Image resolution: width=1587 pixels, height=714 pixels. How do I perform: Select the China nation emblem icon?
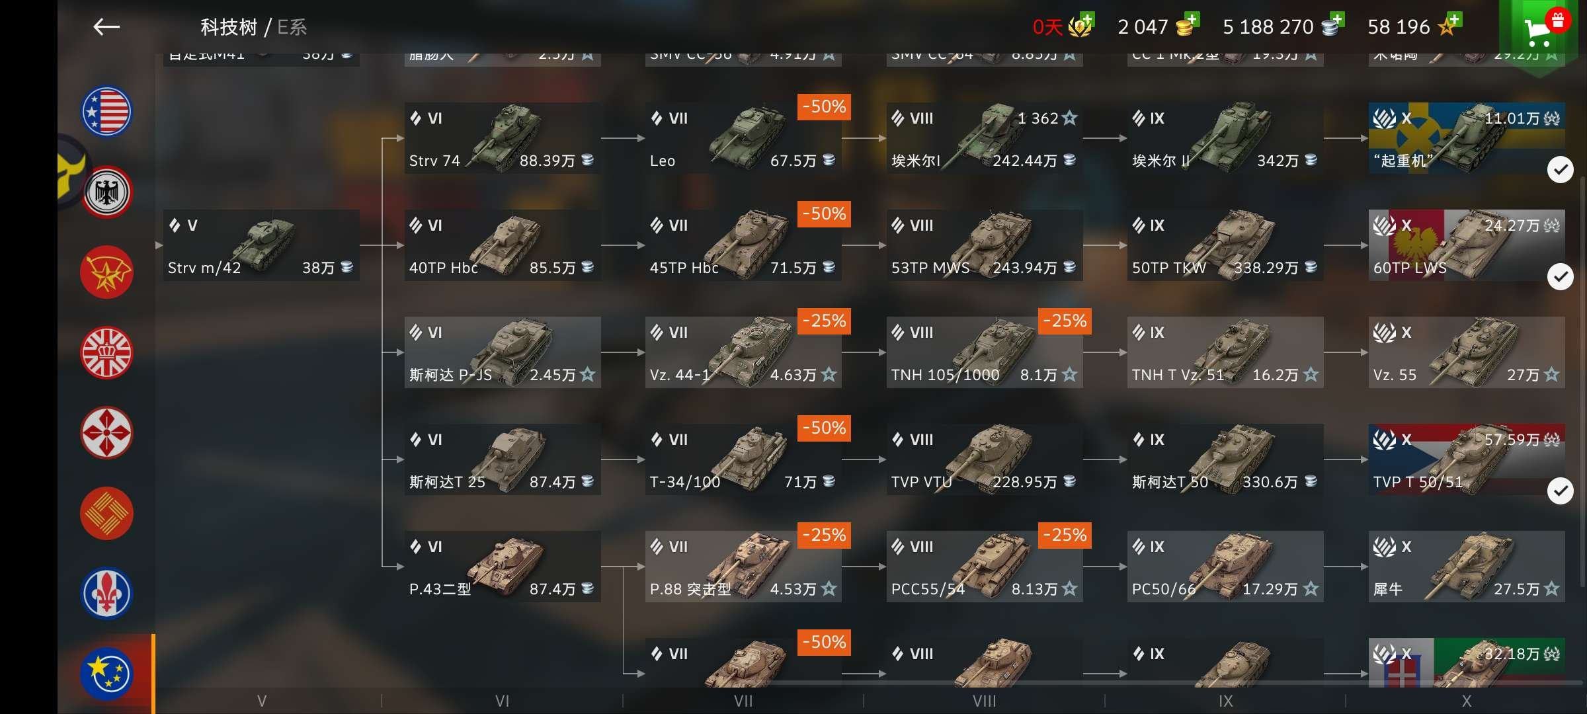(106, 514)
